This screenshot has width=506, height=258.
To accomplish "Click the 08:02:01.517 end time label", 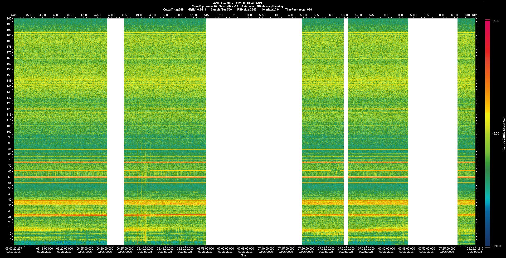I will point(475,248).
